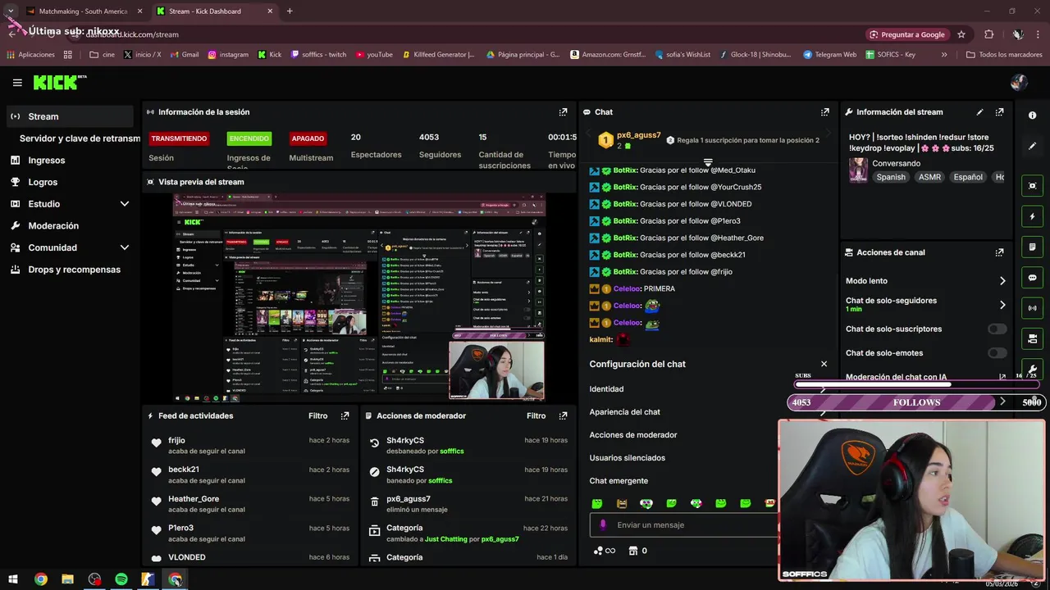Open Usuarios silenciados setting
The height and width of the screenshot is (590, 1050).
(627, 458)
